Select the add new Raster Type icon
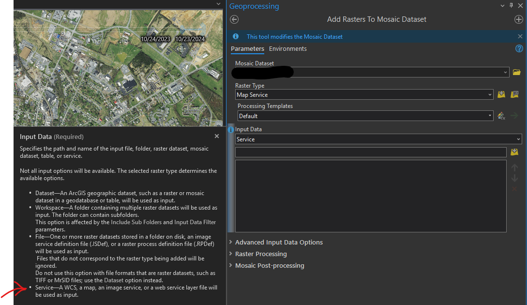 click(501, 94)
